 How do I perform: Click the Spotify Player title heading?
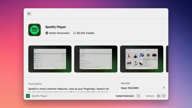(56, 27)
